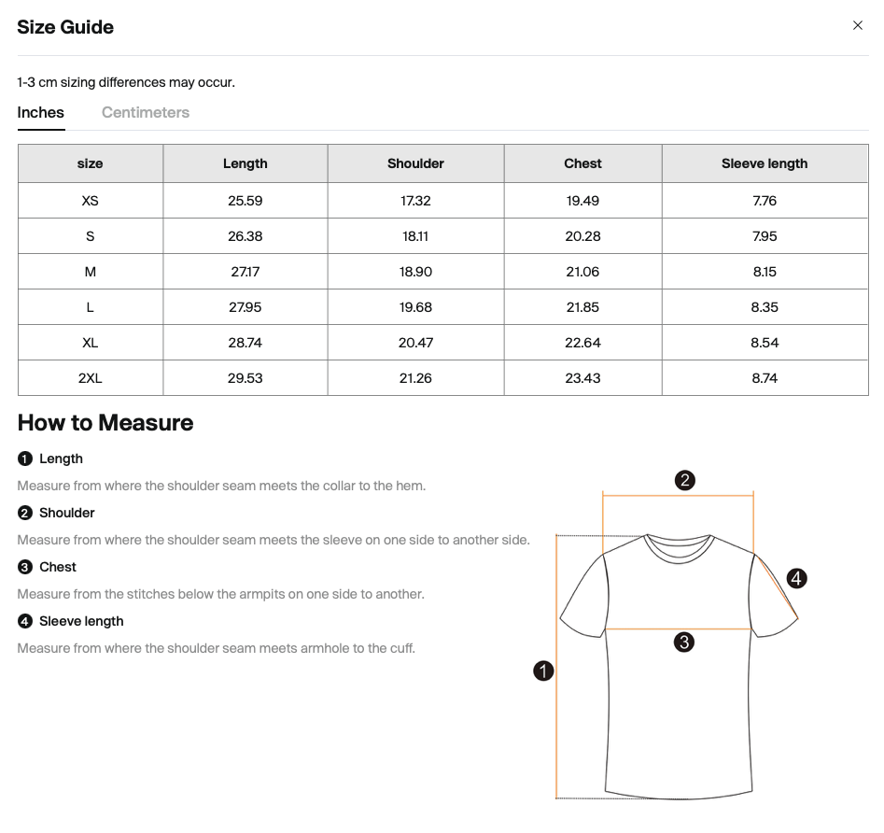Switch to the Centimeters tab
This screenshot has width=884, height=833.
click(146, 113)
